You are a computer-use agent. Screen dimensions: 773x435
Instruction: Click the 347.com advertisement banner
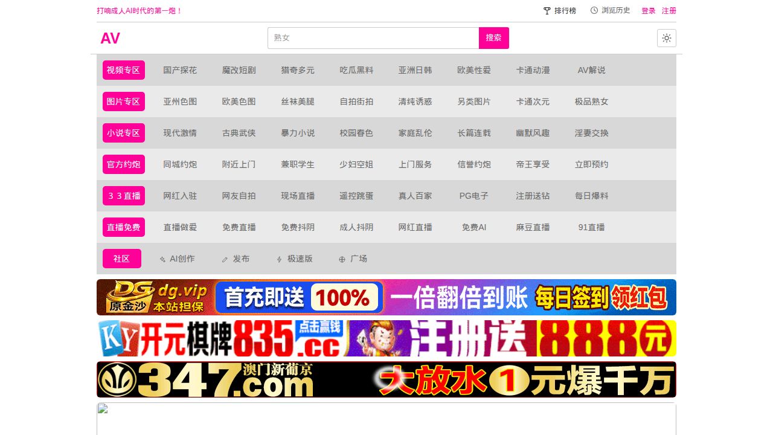click(386, 379)
